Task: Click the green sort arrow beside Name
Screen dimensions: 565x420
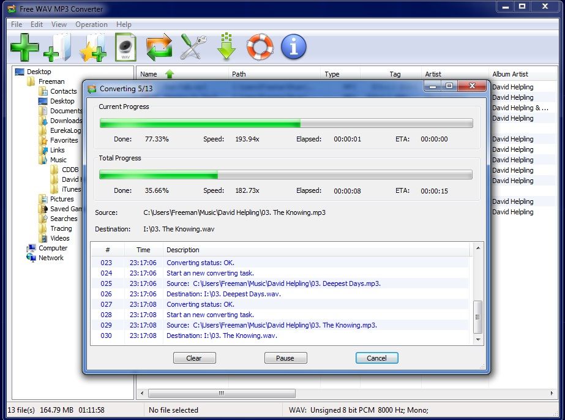Action: tap(170, 74)
